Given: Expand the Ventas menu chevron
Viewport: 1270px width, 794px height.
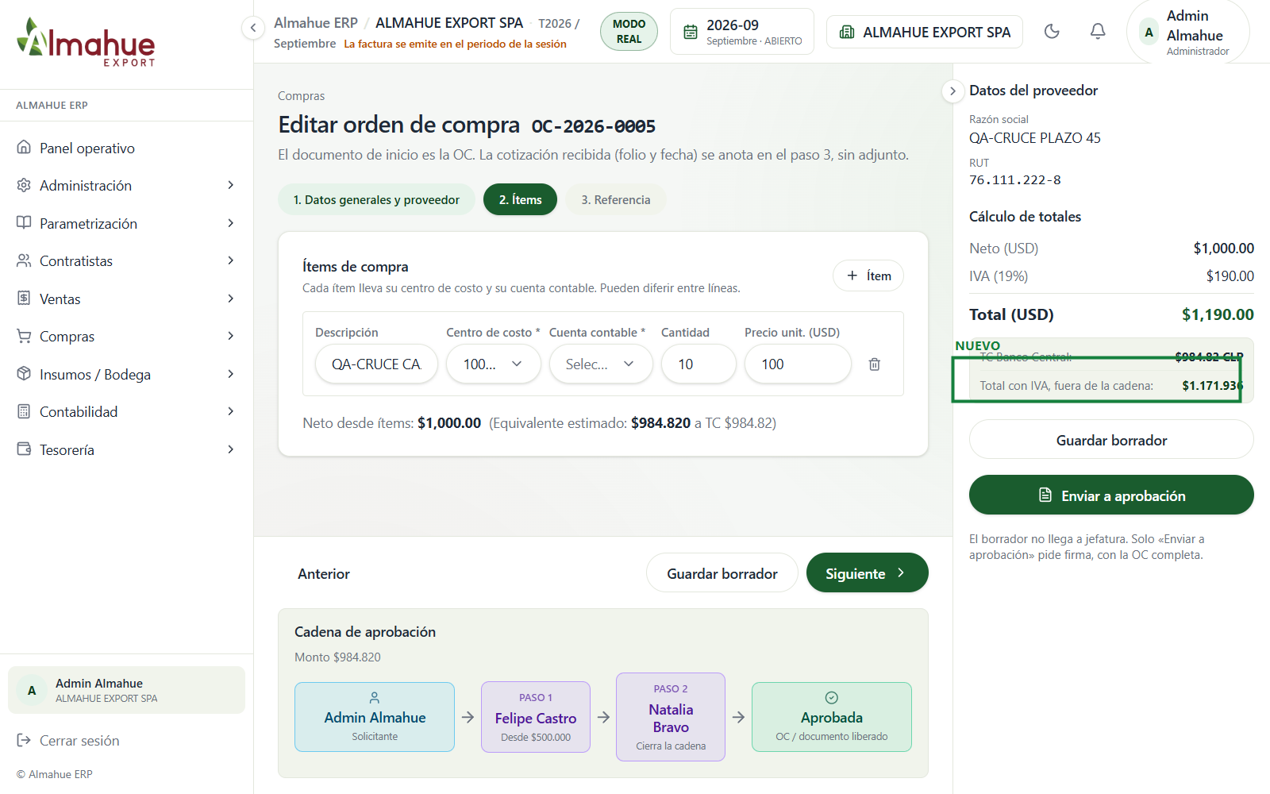Looking at the screenshot, I should [231, 299].
